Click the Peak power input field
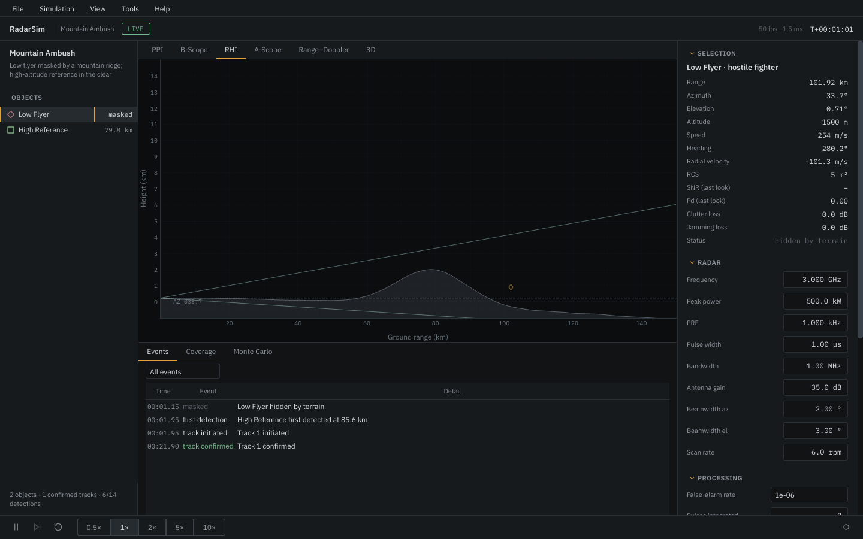 click(816, 301)
